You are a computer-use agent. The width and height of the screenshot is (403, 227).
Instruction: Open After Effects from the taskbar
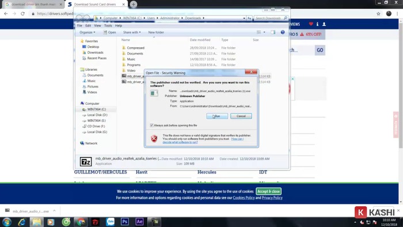[139, 222]
